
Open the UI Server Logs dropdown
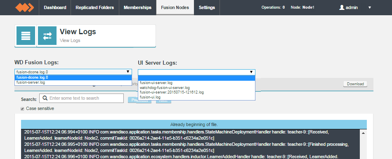[196, 72]
